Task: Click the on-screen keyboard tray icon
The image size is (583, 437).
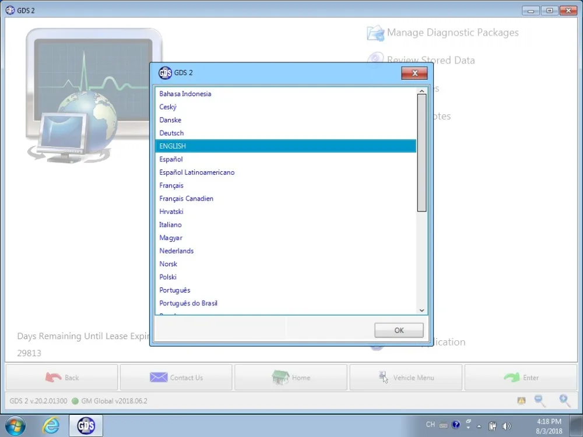Action: (x=443, y=425)
